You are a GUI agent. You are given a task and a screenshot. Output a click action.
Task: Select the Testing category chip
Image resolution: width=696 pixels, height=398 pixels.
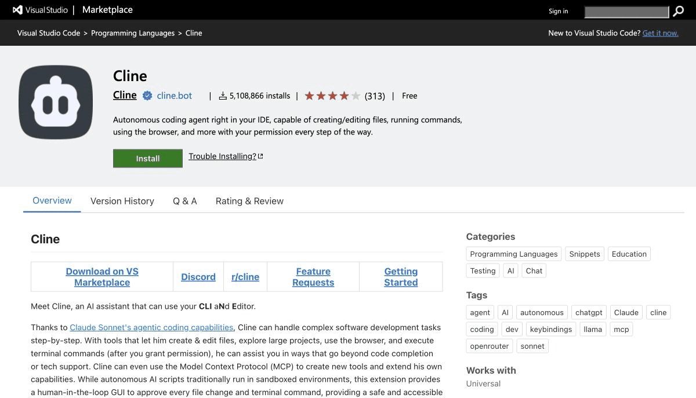[x=483, y=271]
